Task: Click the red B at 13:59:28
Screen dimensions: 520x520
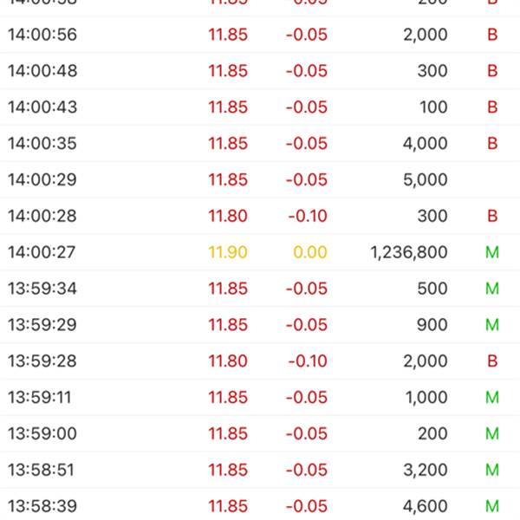Action: (x=492, y=361)
